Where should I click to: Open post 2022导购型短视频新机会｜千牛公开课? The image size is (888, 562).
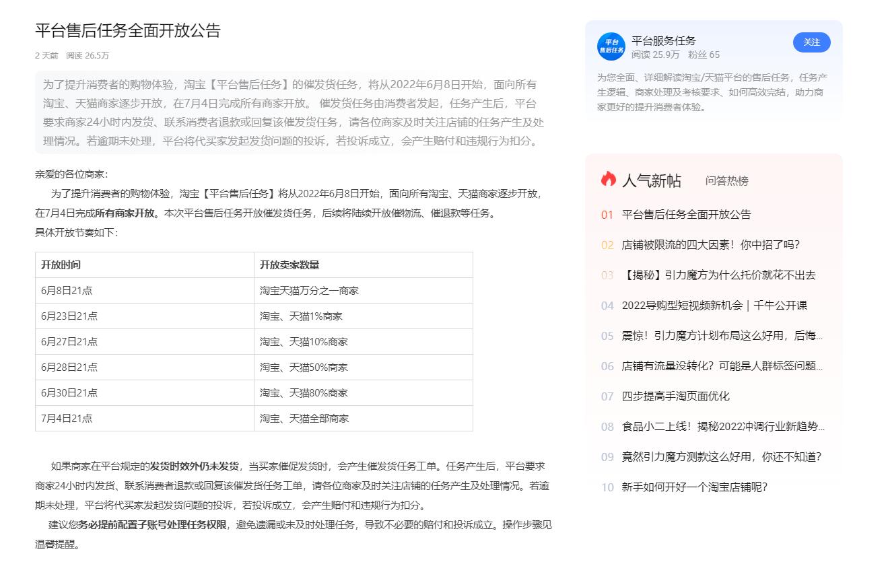coord(714,306)
